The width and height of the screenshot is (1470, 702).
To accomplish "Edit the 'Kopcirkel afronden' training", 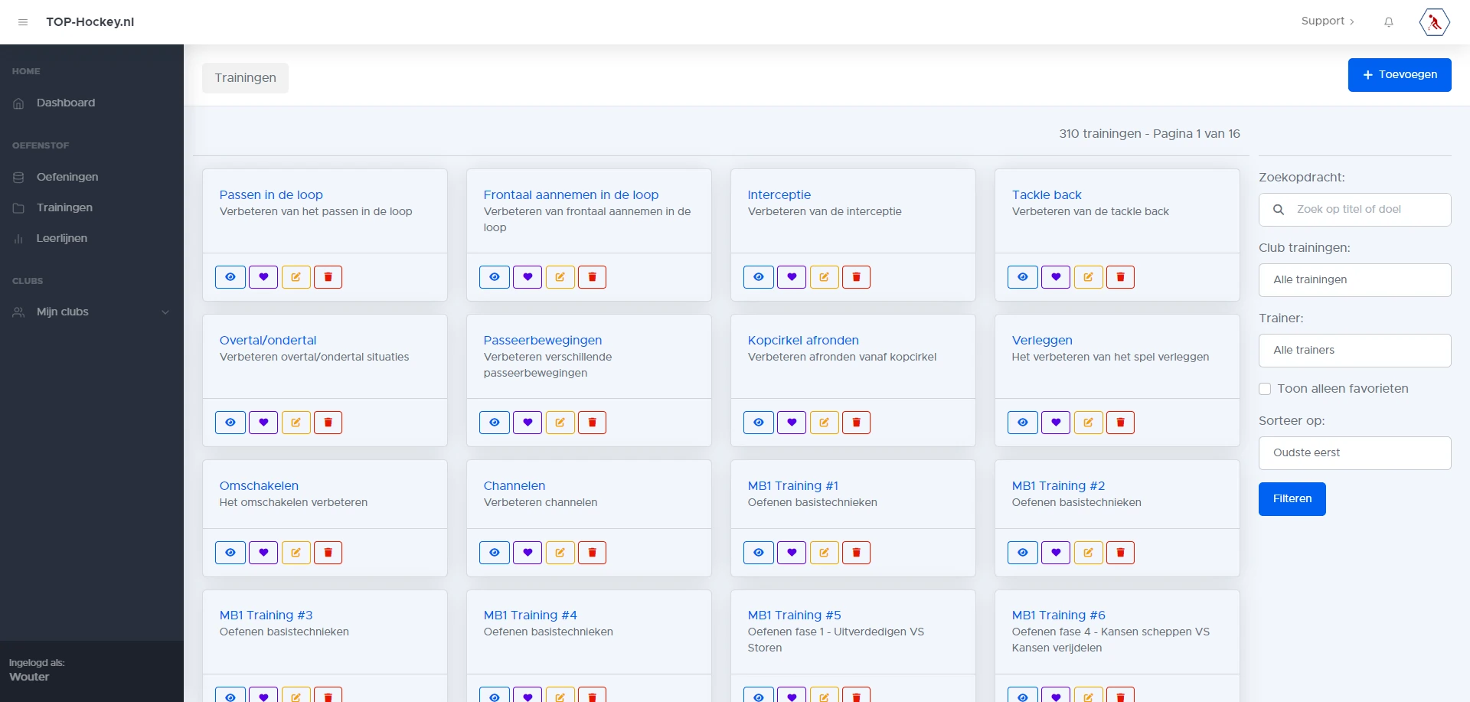I will coord(824,423).
